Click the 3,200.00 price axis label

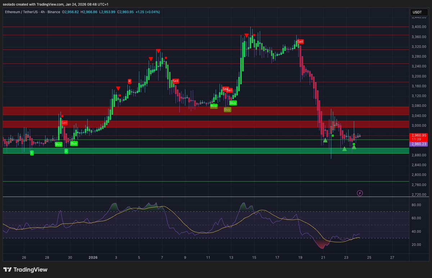point(418,76)
